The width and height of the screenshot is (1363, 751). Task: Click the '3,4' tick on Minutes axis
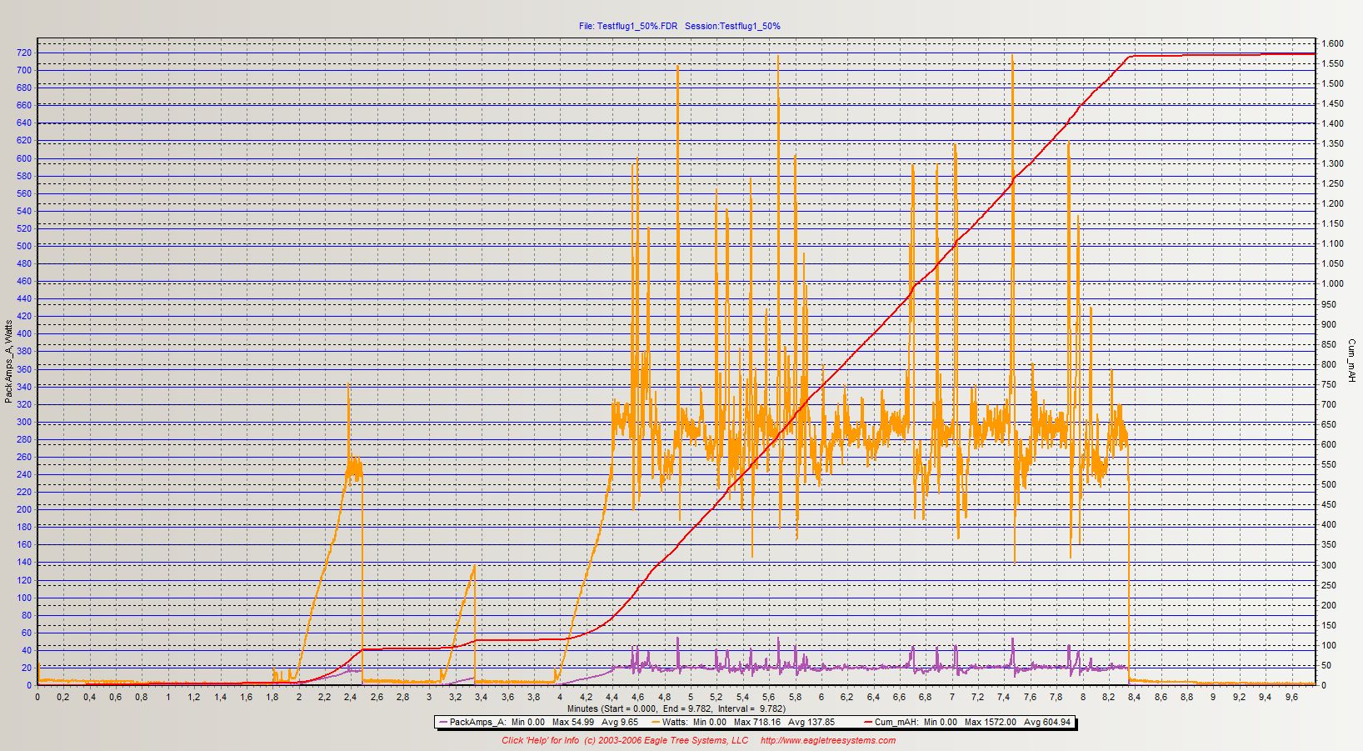482,697
